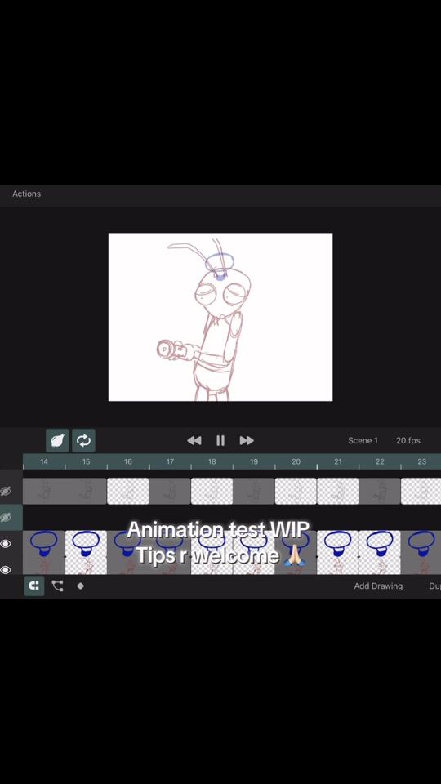Show the hidden second layer

click(x=6, y=518)
